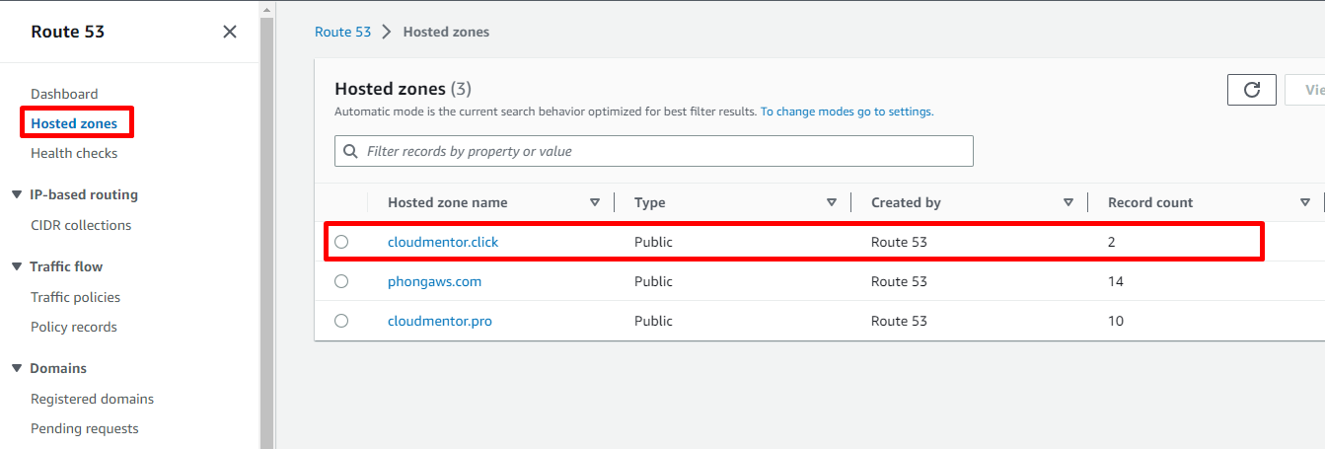The image size is (1325, 449).
Task: Open Health checks in the sidebar
Action: 74,153
